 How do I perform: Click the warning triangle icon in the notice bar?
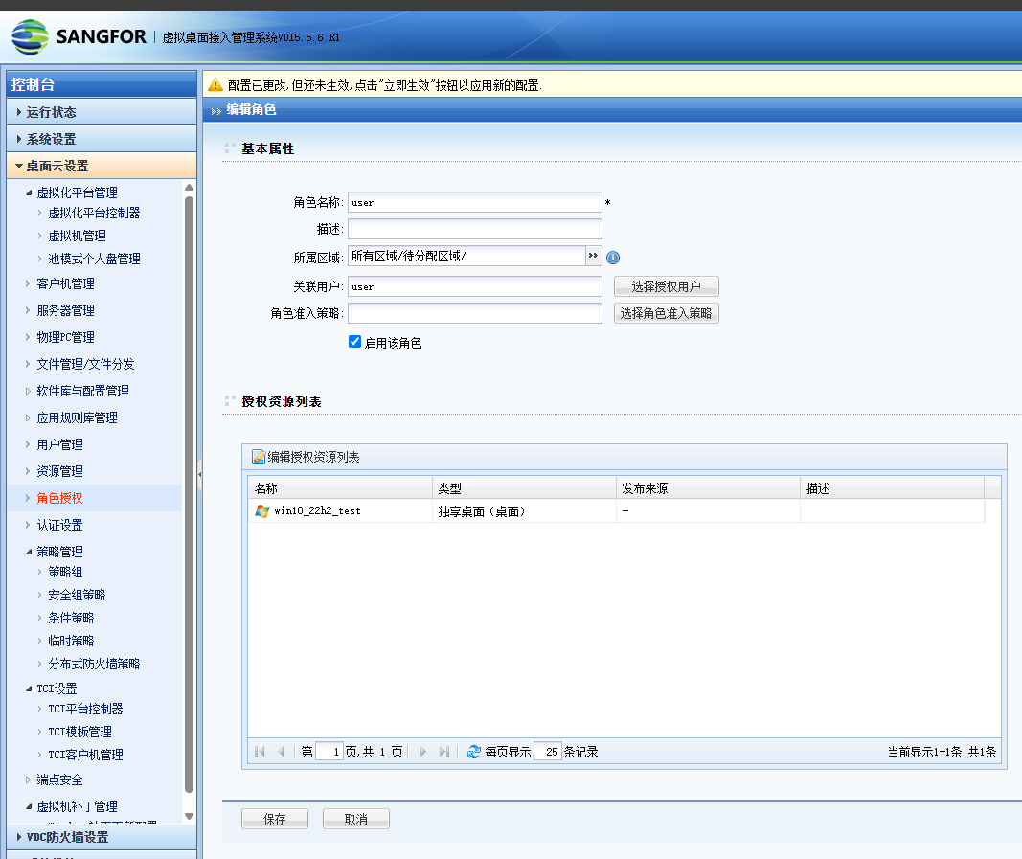pos(216,85)
